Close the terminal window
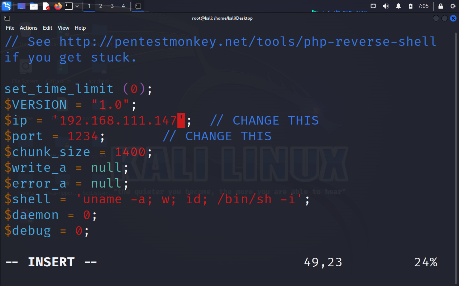The image size is (459, 286). (453, 18)
